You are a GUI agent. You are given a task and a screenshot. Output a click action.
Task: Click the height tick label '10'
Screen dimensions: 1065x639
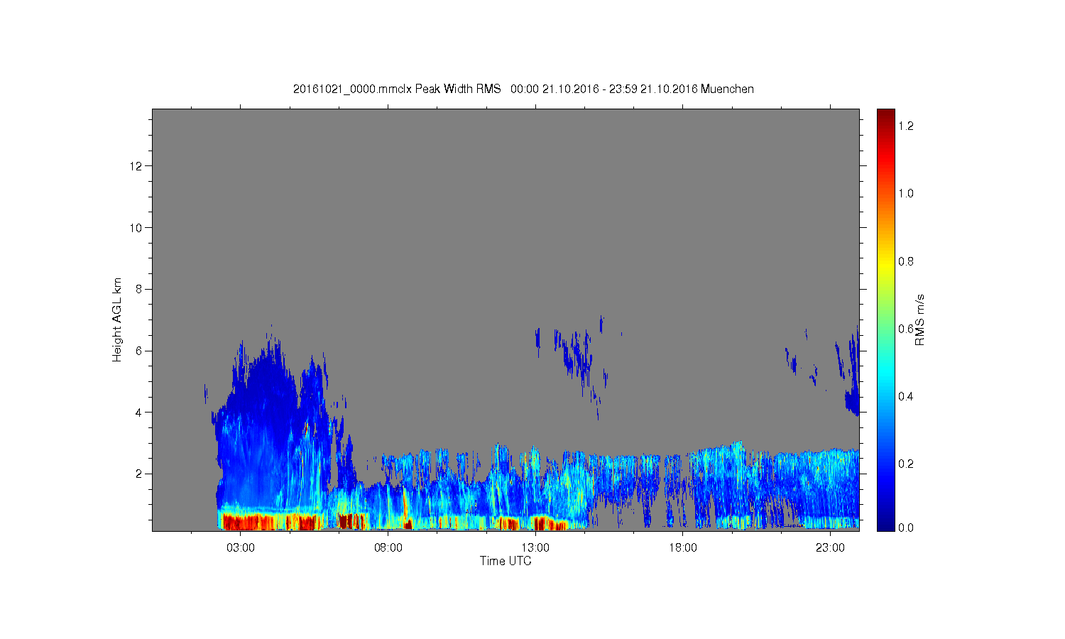pos(137,228)
